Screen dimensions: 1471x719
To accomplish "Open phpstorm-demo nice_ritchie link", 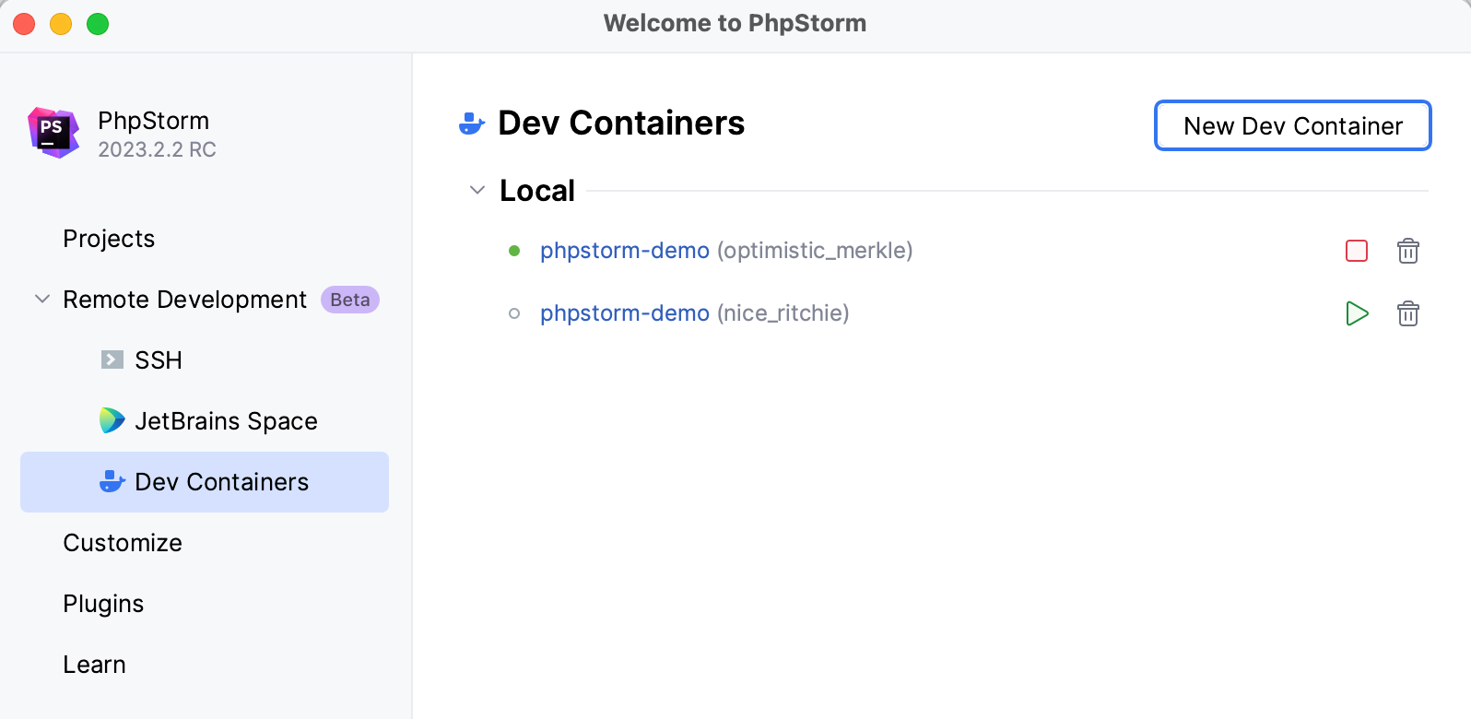I will (625, 313).
